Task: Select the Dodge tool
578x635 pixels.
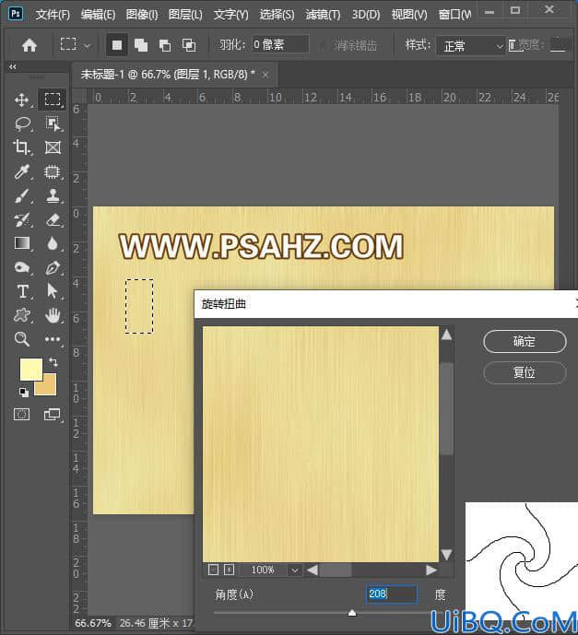Action: (x=22, y=267)
